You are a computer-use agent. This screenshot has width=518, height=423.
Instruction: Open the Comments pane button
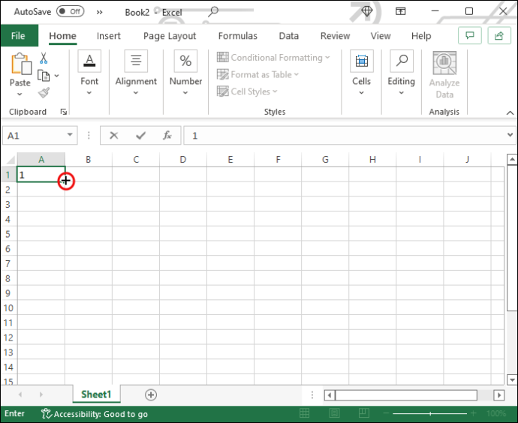pos(469,35)
